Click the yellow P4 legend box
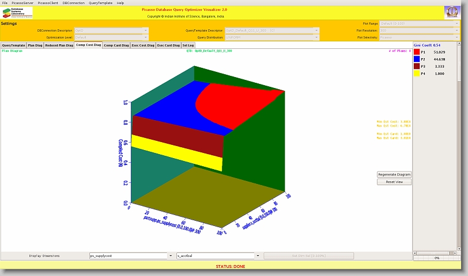Image resolution: width=468 pixels, height=276 pixels. [417, 74]
